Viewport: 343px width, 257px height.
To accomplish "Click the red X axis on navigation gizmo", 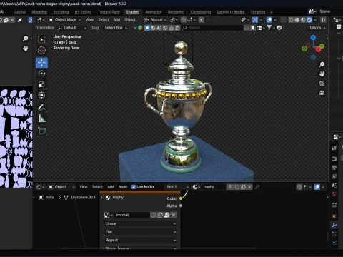I will 318,49.
